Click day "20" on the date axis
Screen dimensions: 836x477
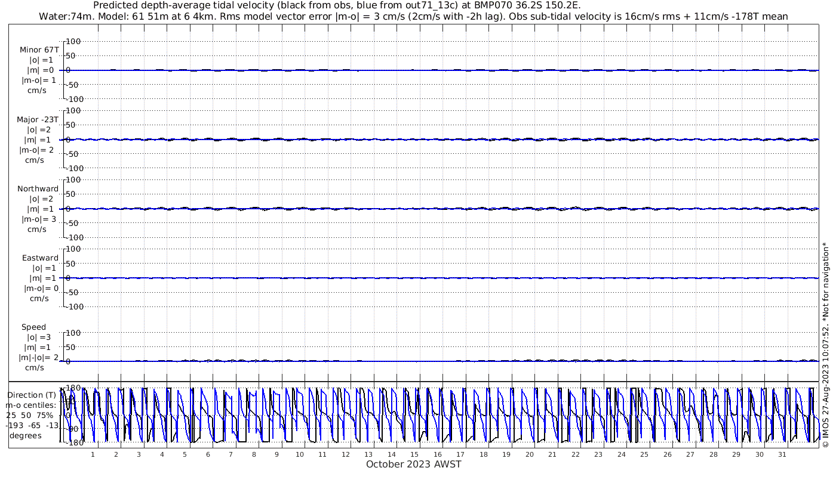(x=530, y=454)
